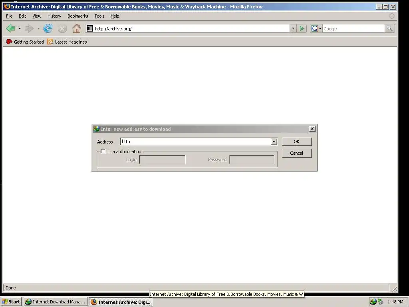Open the Forward history dropdown arrow
The image size is (409, 307).
[38, 28]
